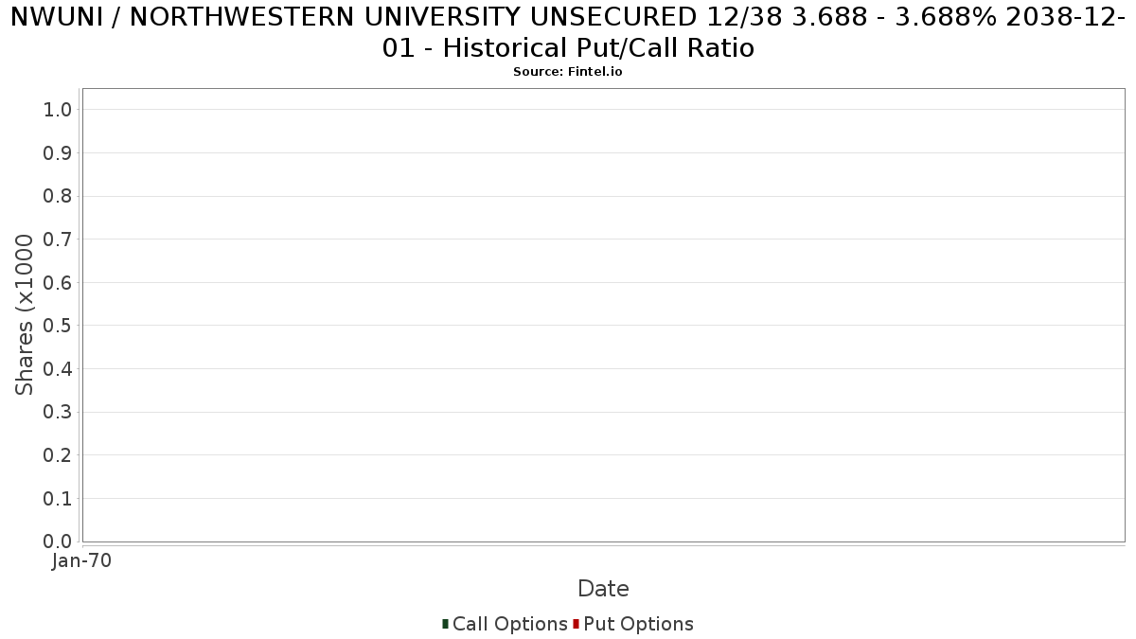This screenshot has width=1136, height=639.
Task: Toggle the Call Options legend label
Action: 509,624
